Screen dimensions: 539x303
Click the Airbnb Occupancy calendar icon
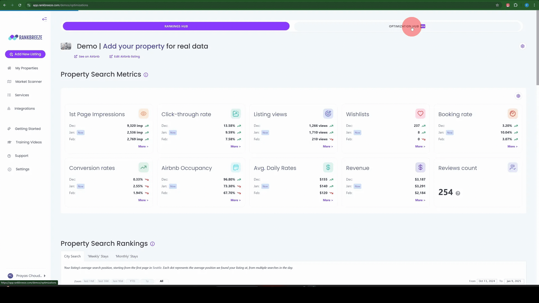point(236,167)
